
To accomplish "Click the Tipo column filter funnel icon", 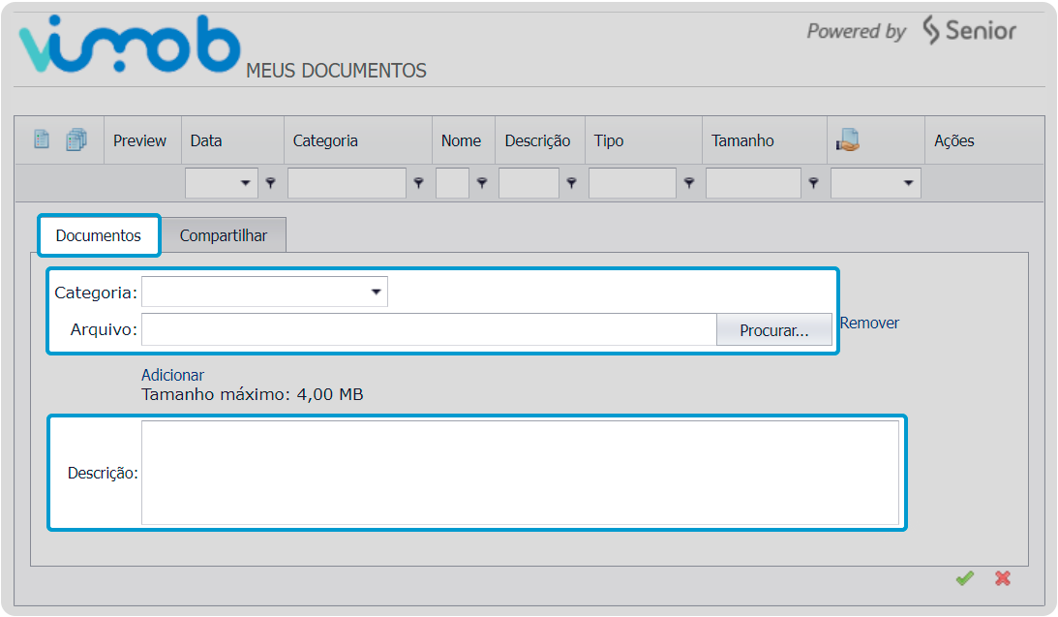I will pos(689,183).
